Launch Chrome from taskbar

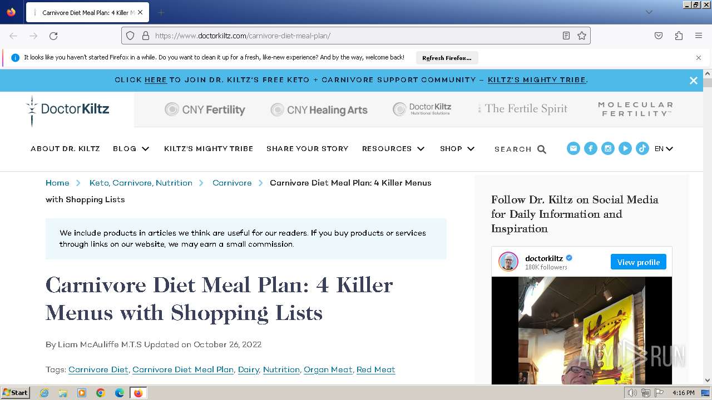(x=101, y=393)
